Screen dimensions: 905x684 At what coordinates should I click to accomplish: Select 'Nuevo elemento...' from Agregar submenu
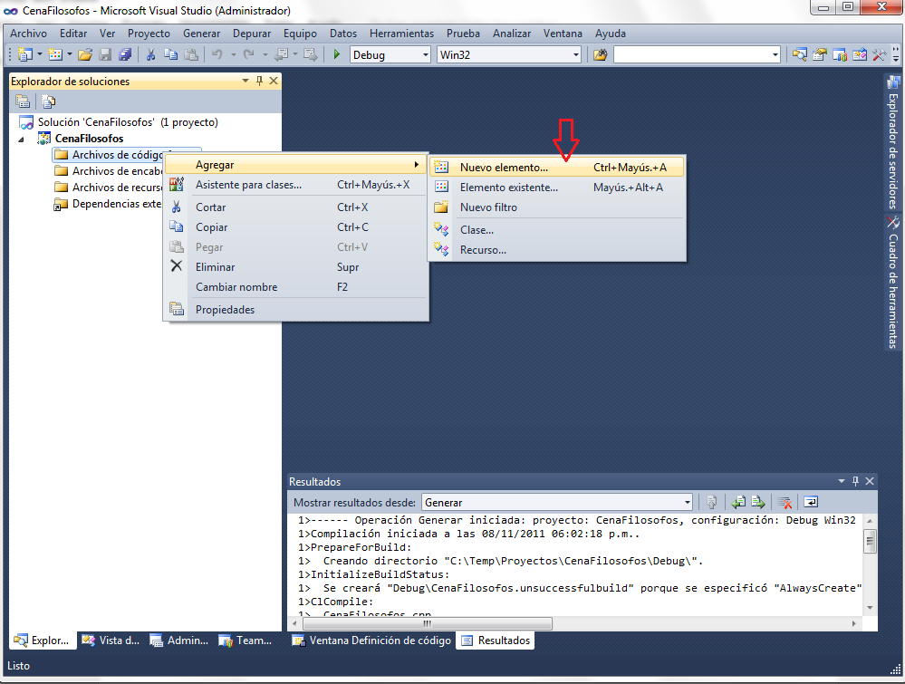[x=504, y=168]
